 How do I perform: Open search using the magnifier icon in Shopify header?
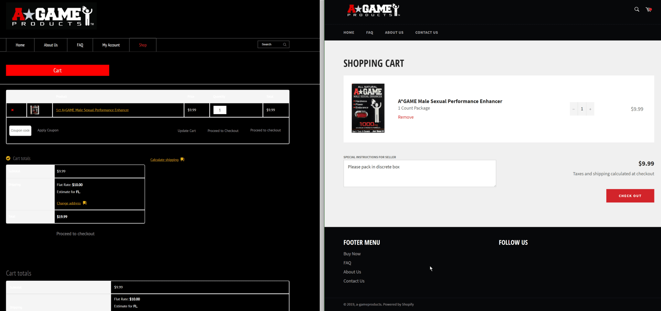637,9
